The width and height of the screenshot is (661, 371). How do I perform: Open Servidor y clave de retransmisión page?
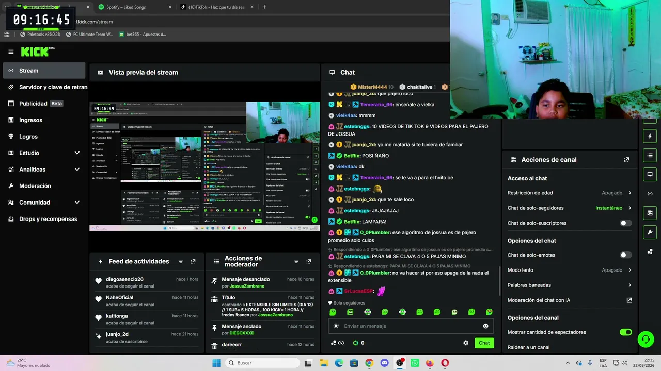(x=44, y=87)
